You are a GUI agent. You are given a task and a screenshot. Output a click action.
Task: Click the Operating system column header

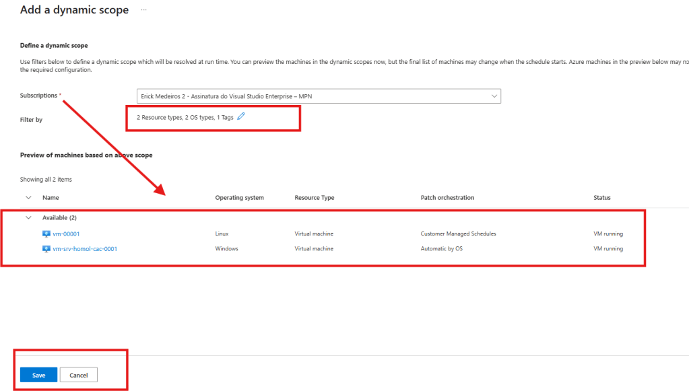(x=239, y=198)
